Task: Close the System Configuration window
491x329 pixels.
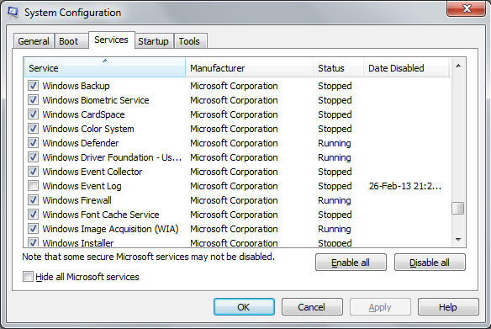Action: click(x=467, y=8)
